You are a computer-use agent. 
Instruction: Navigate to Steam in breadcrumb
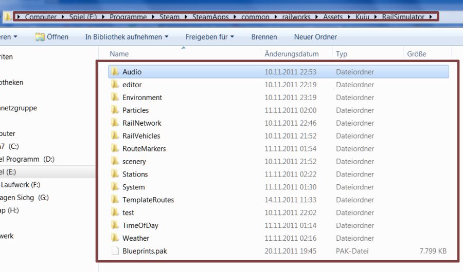click(169, 17)
